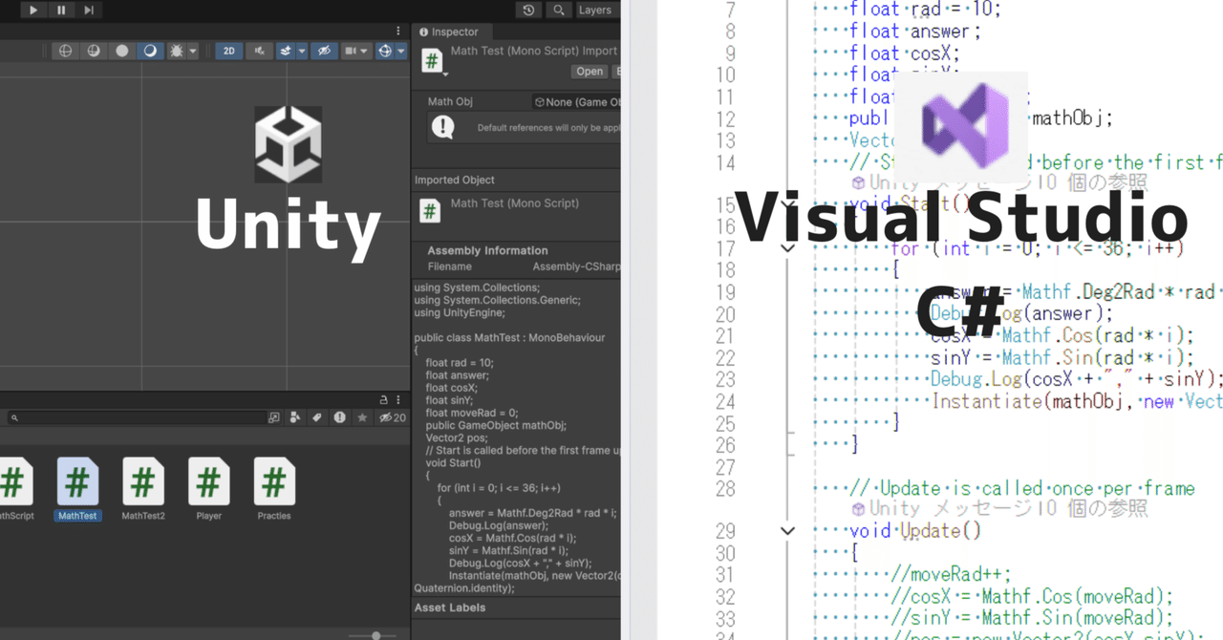The width and height of the screenshot is (1223, 640).
Task: Switch to the Inspector tab
Action: point(451,32)
